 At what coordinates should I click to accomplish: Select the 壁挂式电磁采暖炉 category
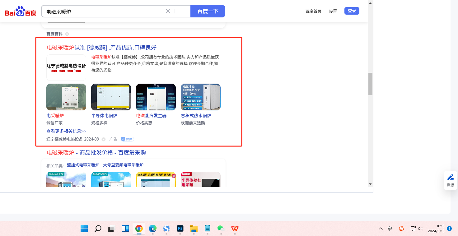click(x=83, y=165)
